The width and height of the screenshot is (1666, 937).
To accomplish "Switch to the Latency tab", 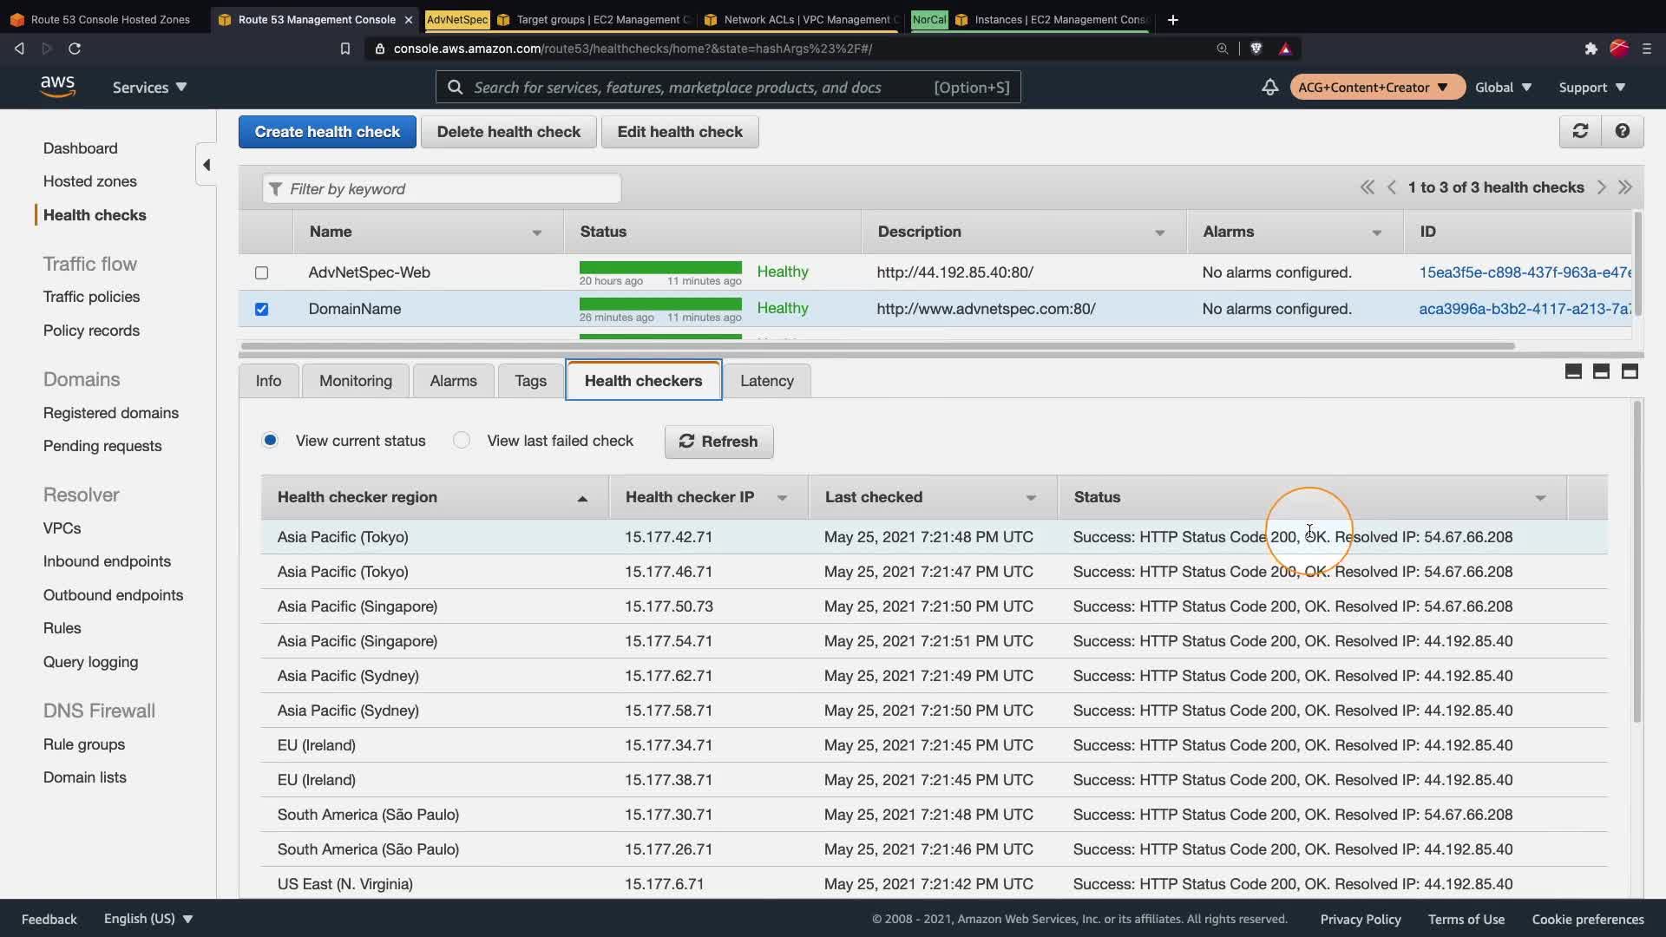I will 766,381.
